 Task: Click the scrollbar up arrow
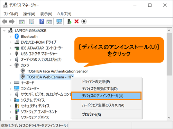point(169,31)
